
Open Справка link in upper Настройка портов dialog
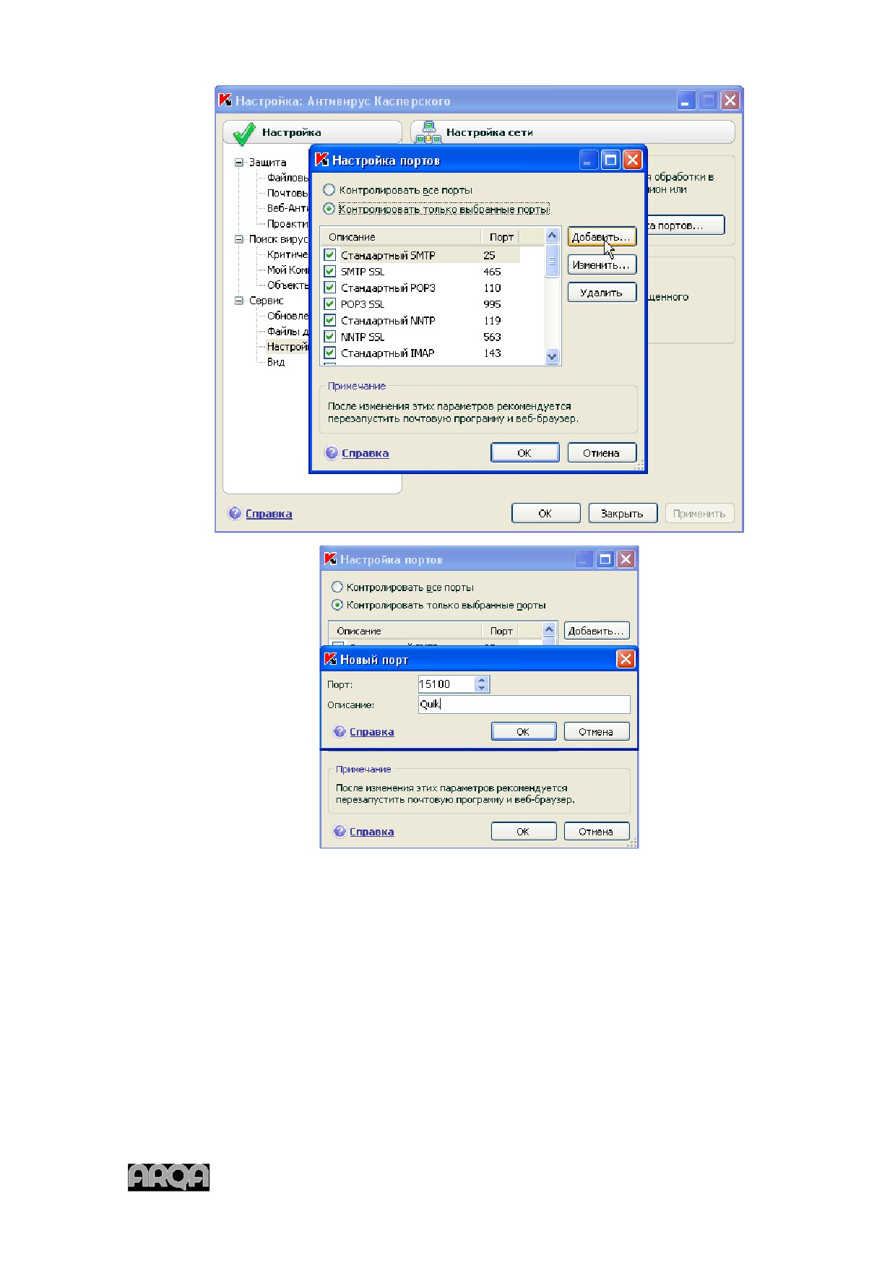(x=365, y=453)
